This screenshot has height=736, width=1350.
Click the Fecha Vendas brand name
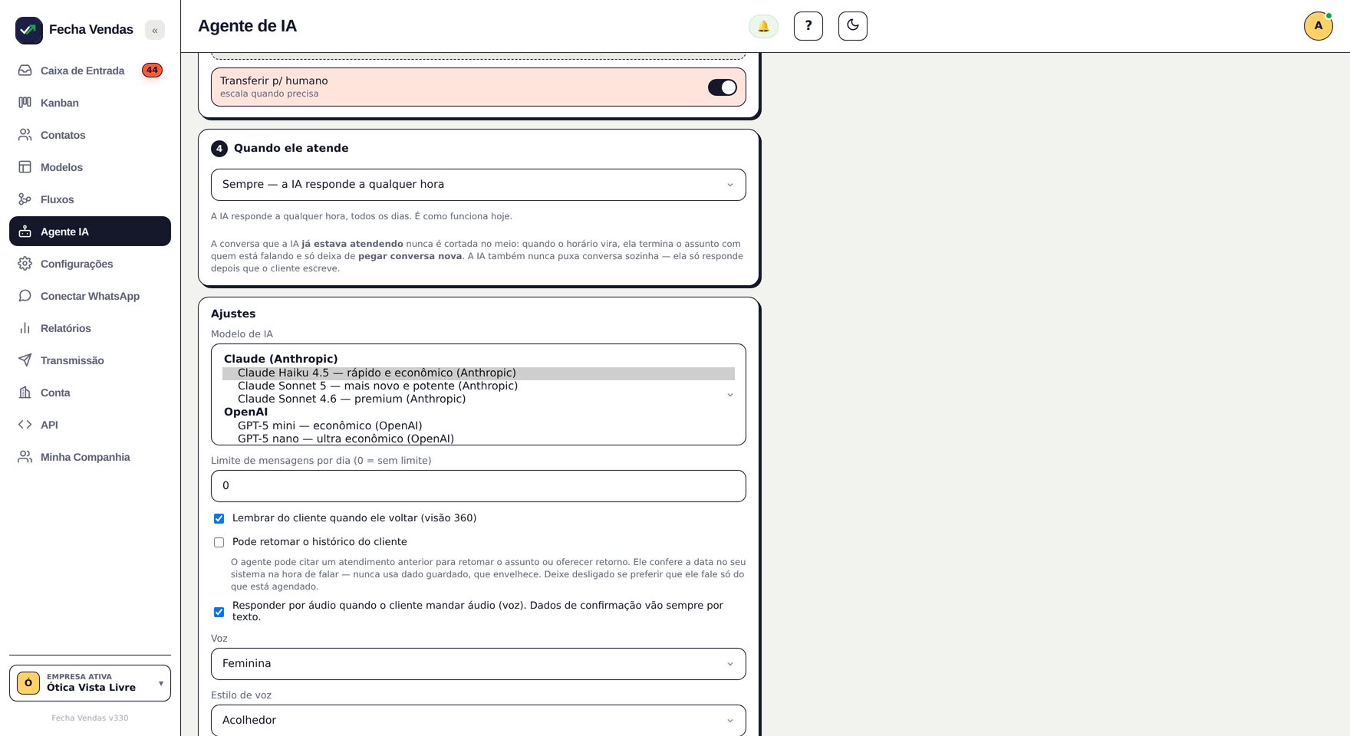click(x=91, y=30)
